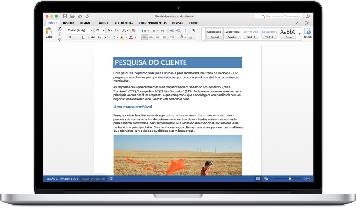Toggle Bold formatting

point(70,37)
